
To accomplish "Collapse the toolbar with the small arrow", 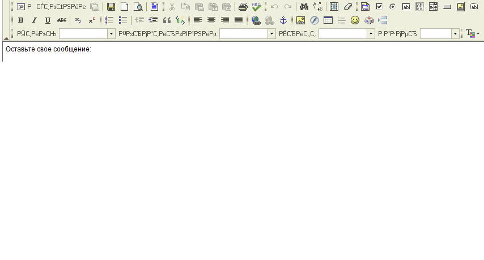I will (x=6, y=37).
